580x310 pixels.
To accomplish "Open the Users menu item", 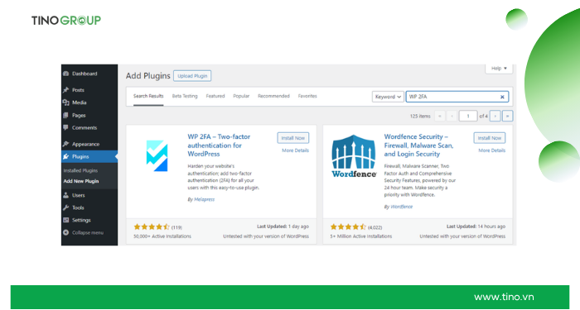I will (x=89, y=195).
